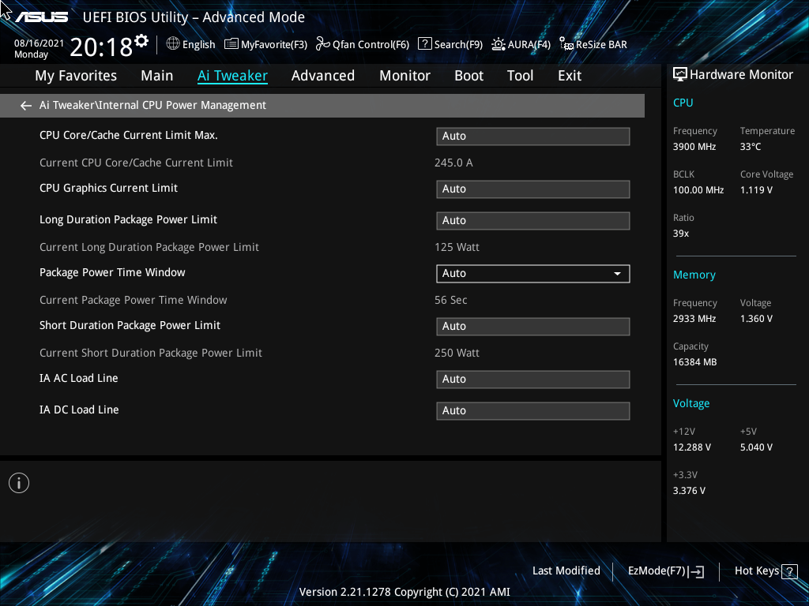Open the AURA lighting icon
809x606 pixels.
click(x=499, y=44)
